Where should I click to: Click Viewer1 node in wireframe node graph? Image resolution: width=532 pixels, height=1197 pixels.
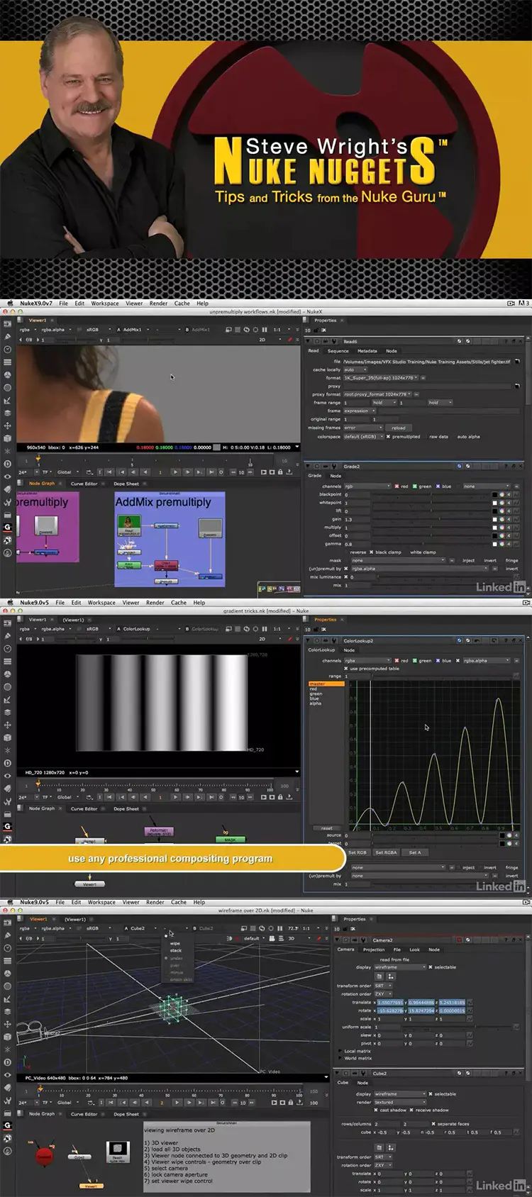91,1186
